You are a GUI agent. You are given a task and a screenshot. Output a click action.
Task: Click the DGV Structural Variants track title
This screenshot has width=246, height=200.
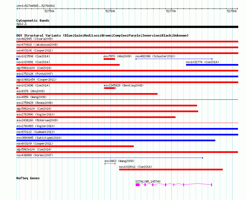click(x=102, y=35)
